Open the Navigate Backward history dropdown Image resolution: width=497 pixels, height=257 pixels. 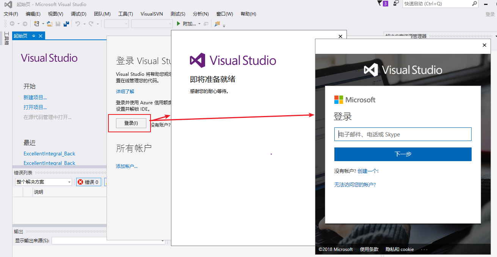18,24
